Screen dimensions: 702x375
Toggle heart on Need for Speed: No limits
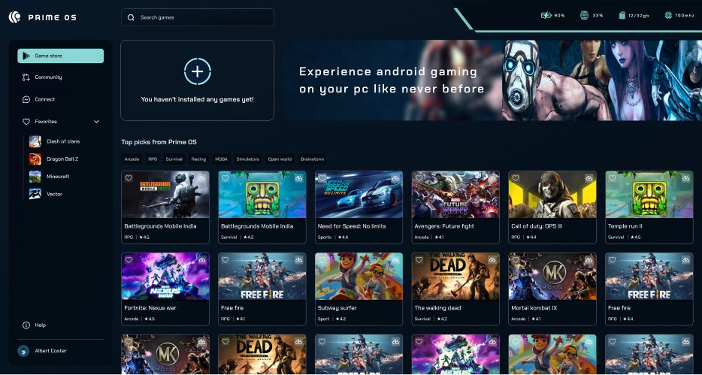pyautogui.click(x=322, y=178)
